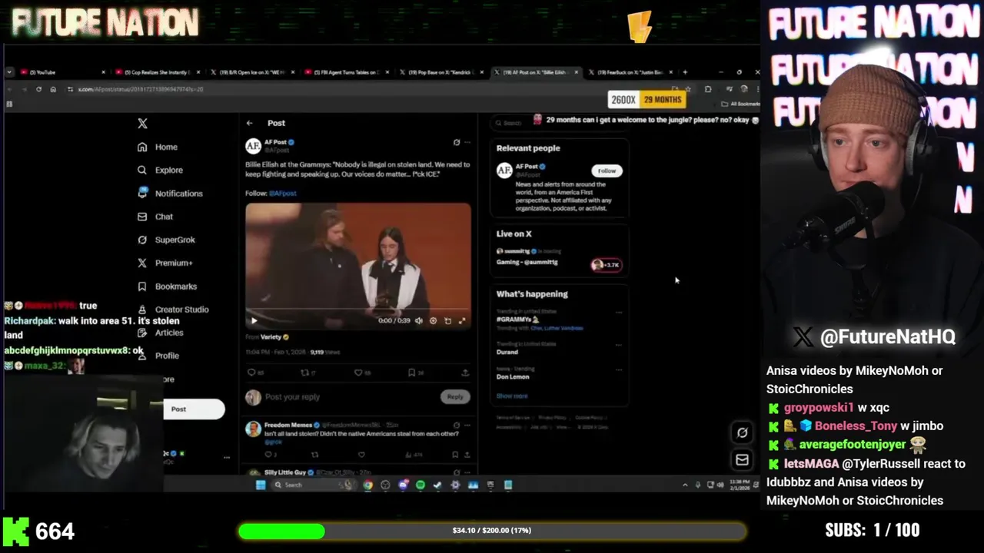Open the #GRAMMYs trending topic

click(x=517, y=319)
